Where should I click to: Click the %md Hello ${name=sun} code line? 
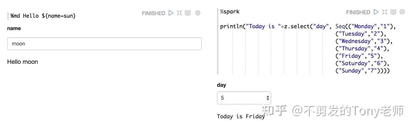pos(43,16)
